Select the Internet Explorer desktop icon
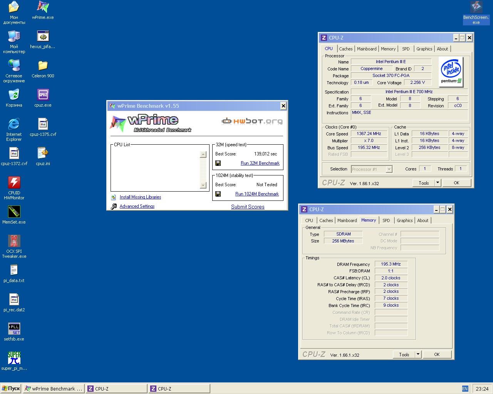The width and height of the screenshot is (493, 394). click(x=14, y=130)
